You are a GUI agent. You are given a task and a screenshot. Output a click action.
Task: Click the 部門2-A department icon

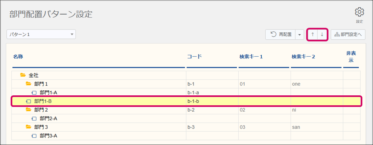pyautogui.click(x=34, y=119)
